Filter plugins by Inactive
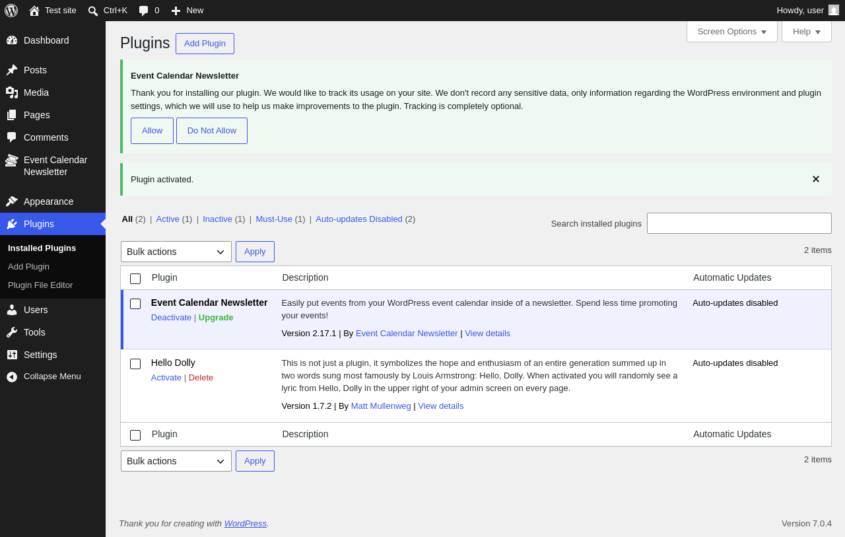 (x=217, y=219)
